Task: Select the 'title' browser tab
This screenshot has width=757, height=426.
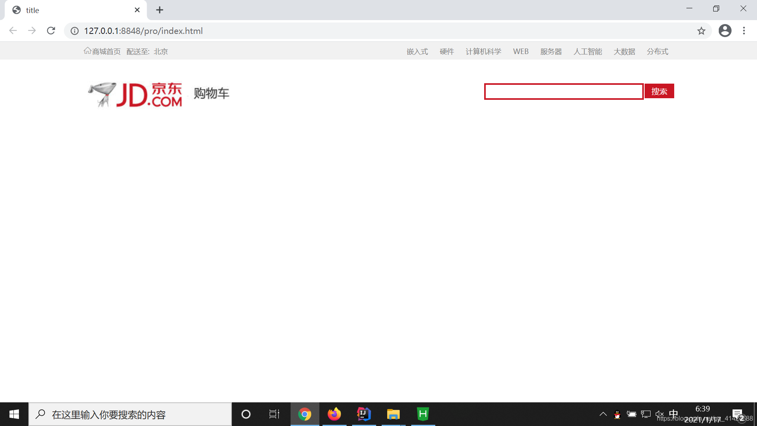Action: 76,10
